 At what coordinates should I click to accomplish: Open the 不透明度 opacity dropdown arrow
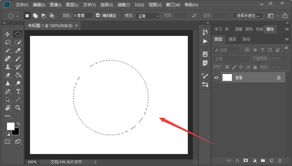click(x=285, y=59)
